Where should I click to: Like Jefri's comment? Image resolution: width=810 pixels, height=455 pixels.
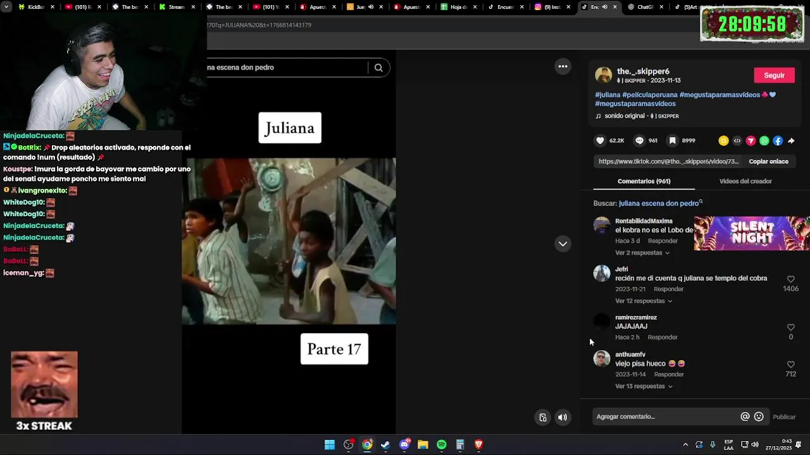[791, 279]
